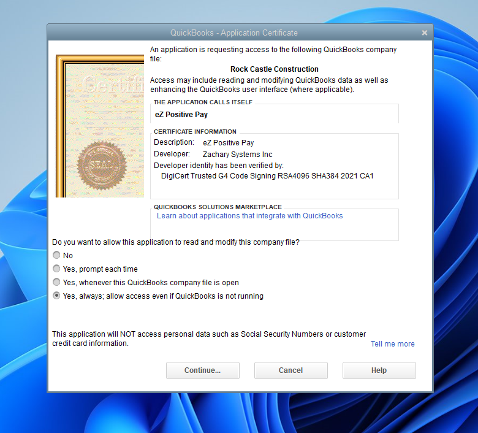This screenshot has width=478, height=433.
Task: Click the Certificate Information section header
Action: 195,132
